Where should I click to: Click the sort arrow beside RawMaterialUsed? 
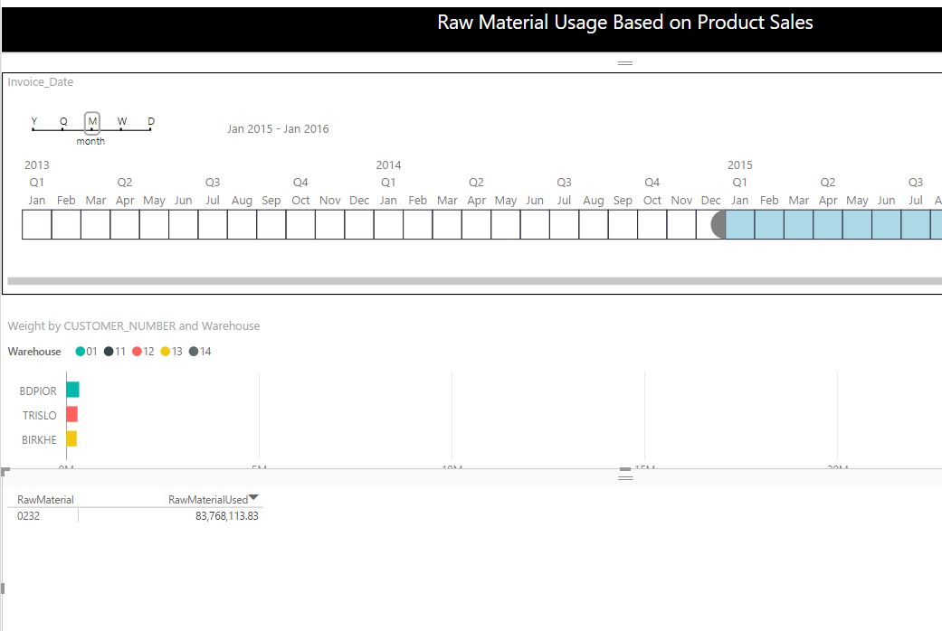[x=253, y=497]
